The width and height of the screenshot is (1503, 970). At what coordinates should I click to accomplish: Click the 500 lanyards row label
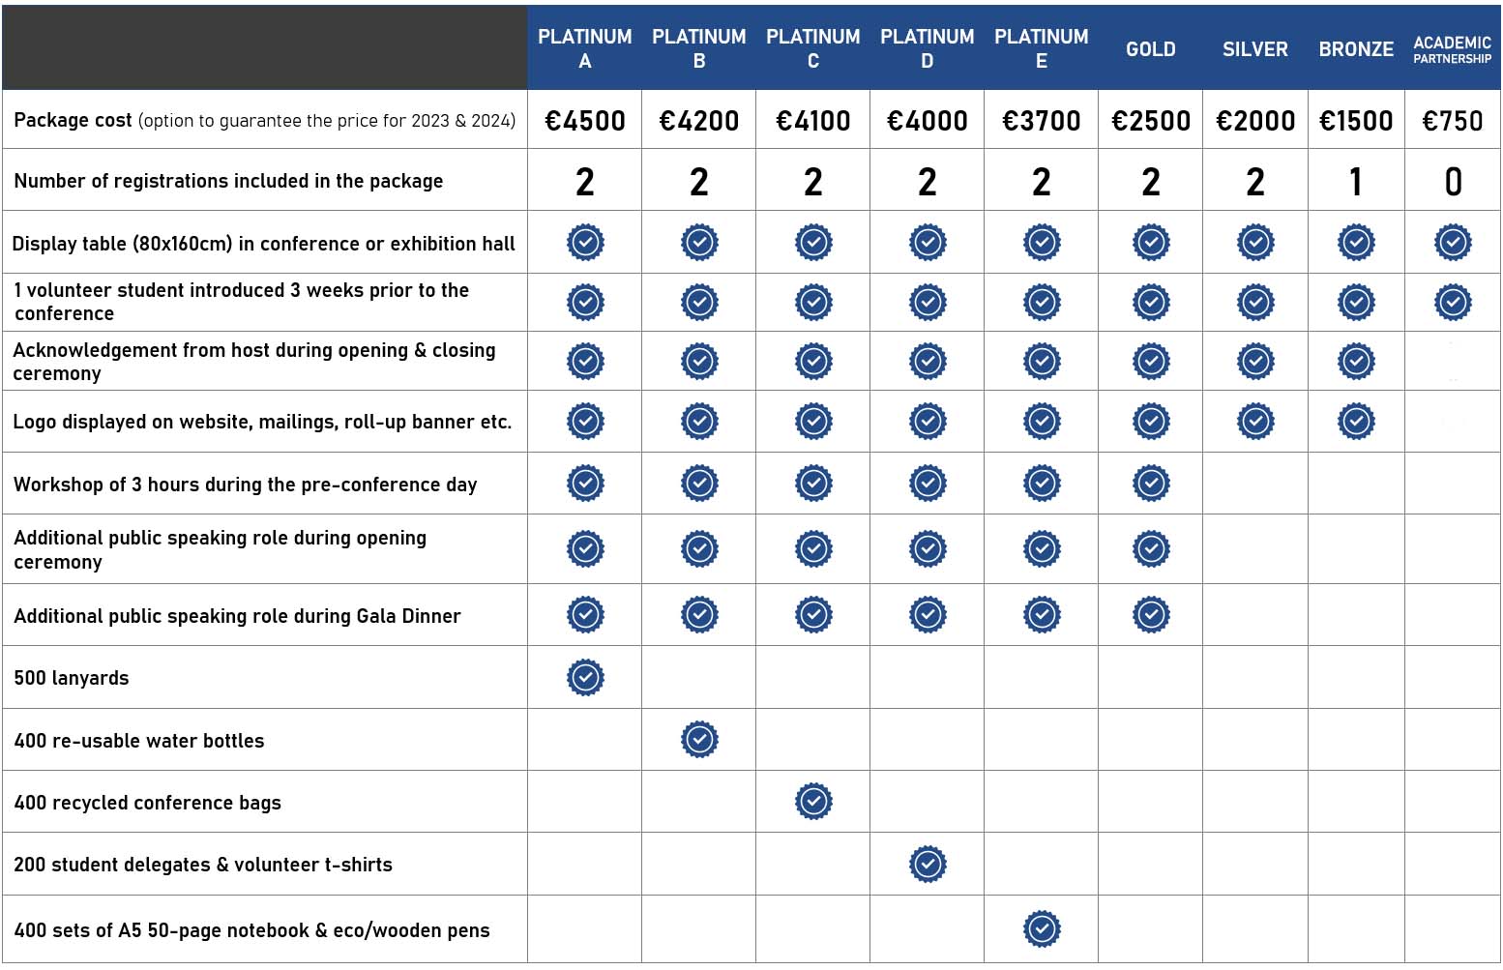coord(72,678)
